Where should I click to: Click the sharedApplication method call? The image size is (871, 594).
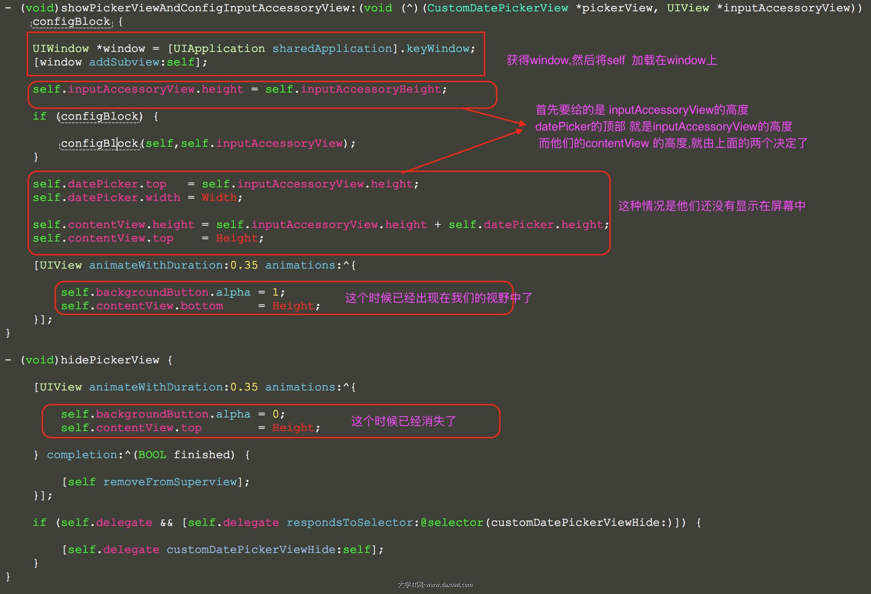[x=332, y=49]
